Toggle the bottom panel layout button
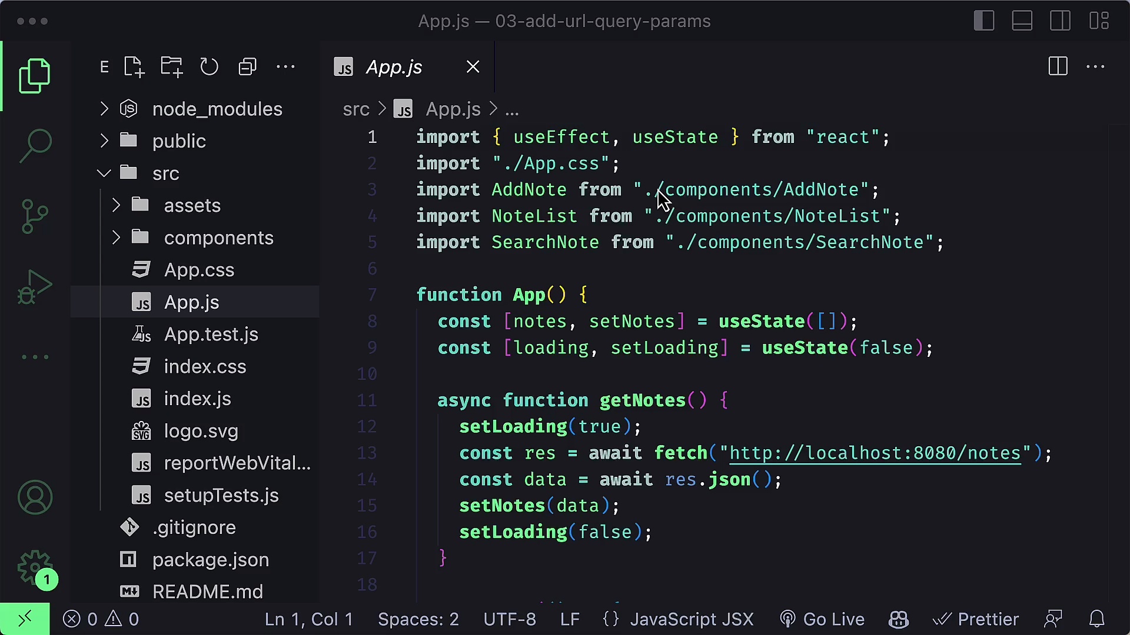The image size is (1130, 635). point(1022,21)
